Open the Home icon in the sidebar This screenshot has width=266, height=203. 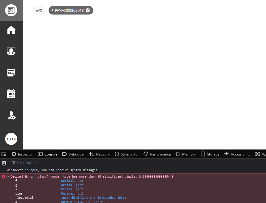(x=11, y=30)
